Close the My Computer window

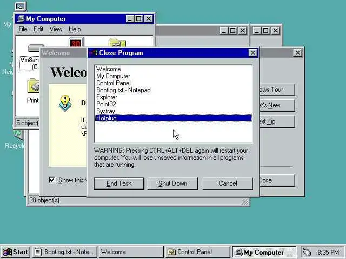tap(149, 19)
